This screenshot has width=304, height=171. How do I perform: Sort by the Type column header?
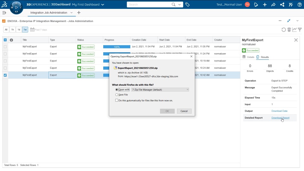[53, 40]
